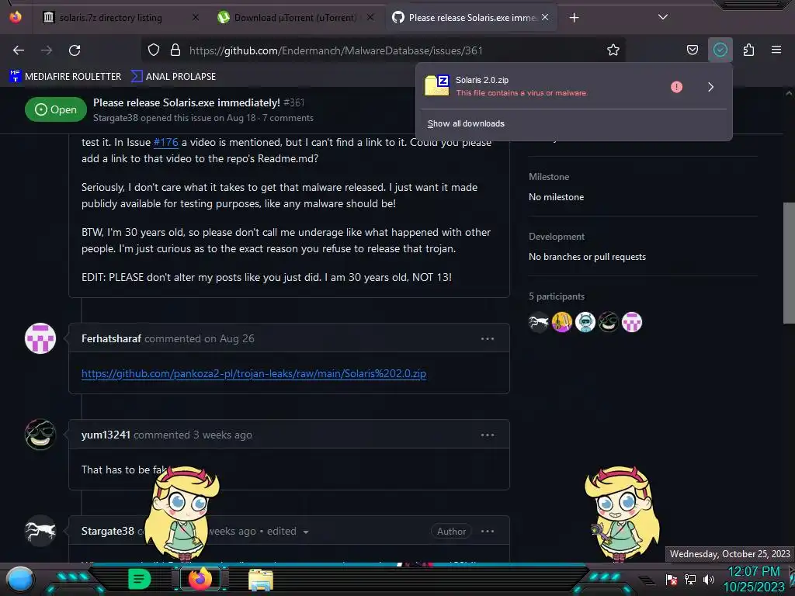The height and width of the screenshot is (596, 795).
Task: Open Stargate38 commenter name link
Action: click(x=107, y=531)
